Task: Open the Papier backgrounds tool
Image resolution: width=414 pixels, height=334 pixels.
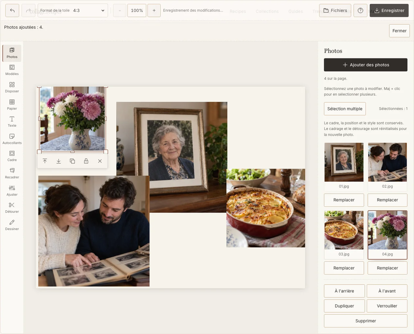Action: [12, 105]
